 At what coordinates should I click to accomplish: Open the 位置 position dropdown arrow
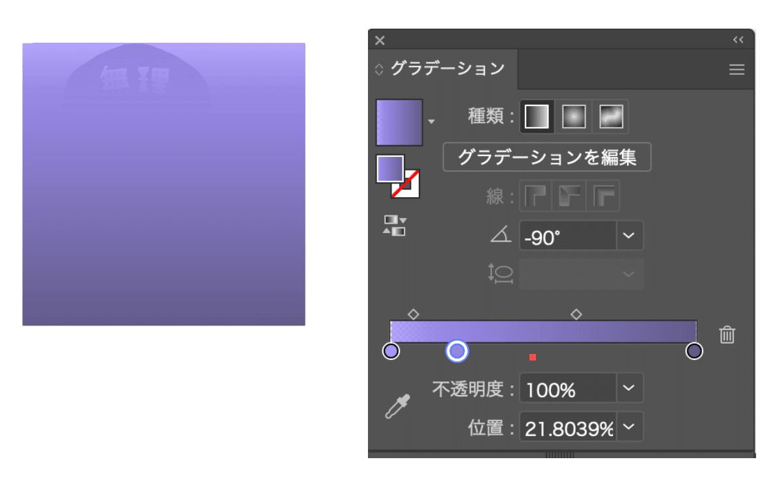coord(628,427)
